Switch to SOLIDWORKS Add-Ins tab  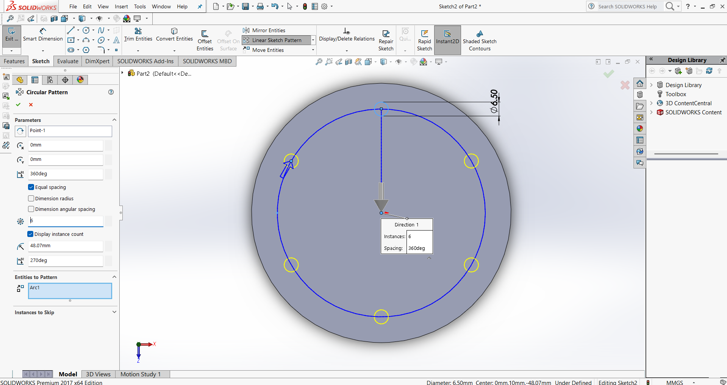[145, 61]
